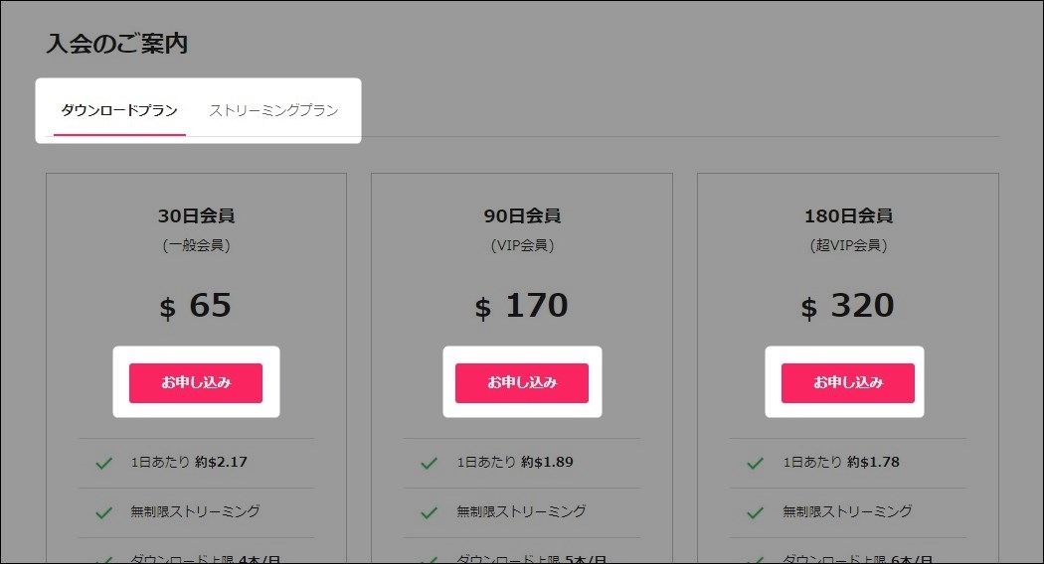Select the ダウンロードプラン tab
The width and height of the screenshot is (1044, 564).
click(119, 110)
